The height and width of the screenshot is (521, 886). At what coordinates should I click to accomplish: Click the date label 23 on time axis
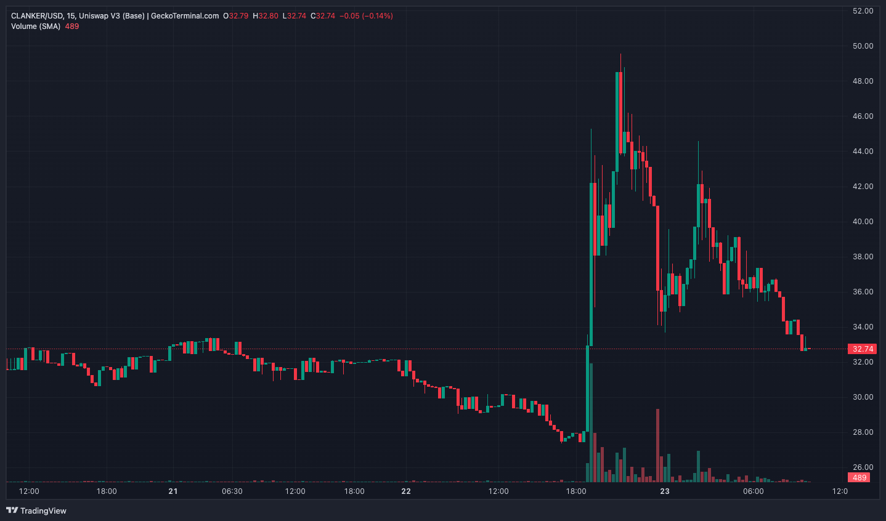665,491
